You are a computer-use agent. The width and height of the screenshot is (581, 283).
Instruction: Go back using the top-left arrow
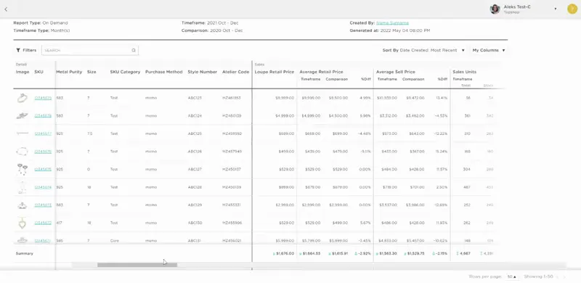point(6,9)
